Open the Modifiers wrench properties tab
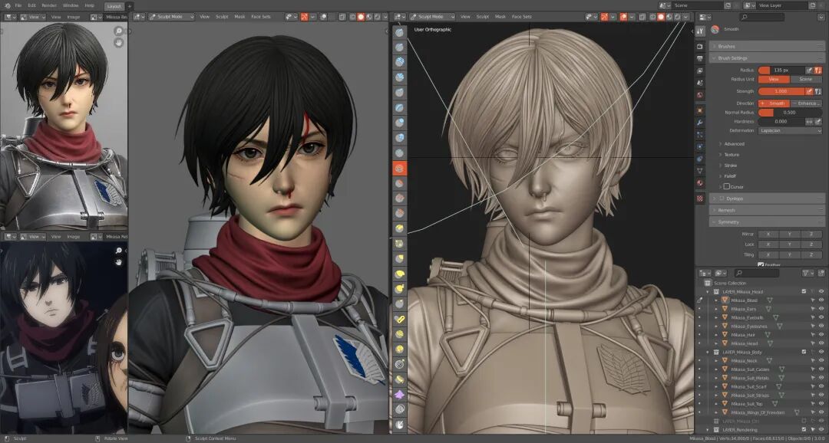The image size is (829, 443). (x=700, y=123)
